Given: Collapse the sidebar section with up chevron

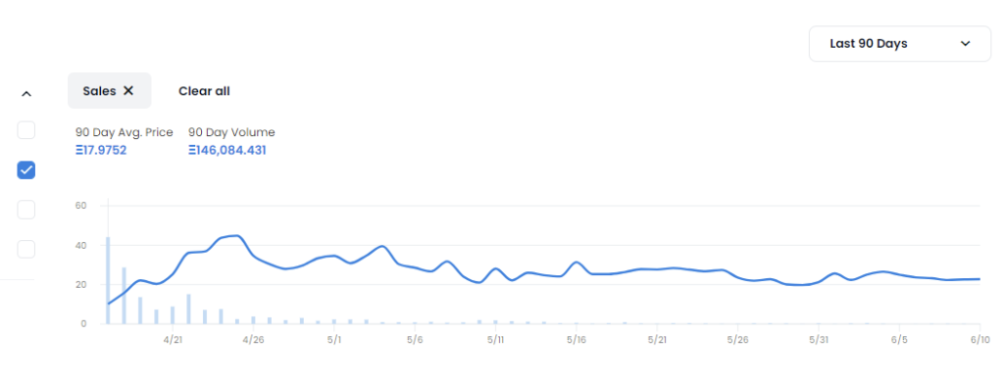Looking at the screenshot, I should (x=26, y=93).
